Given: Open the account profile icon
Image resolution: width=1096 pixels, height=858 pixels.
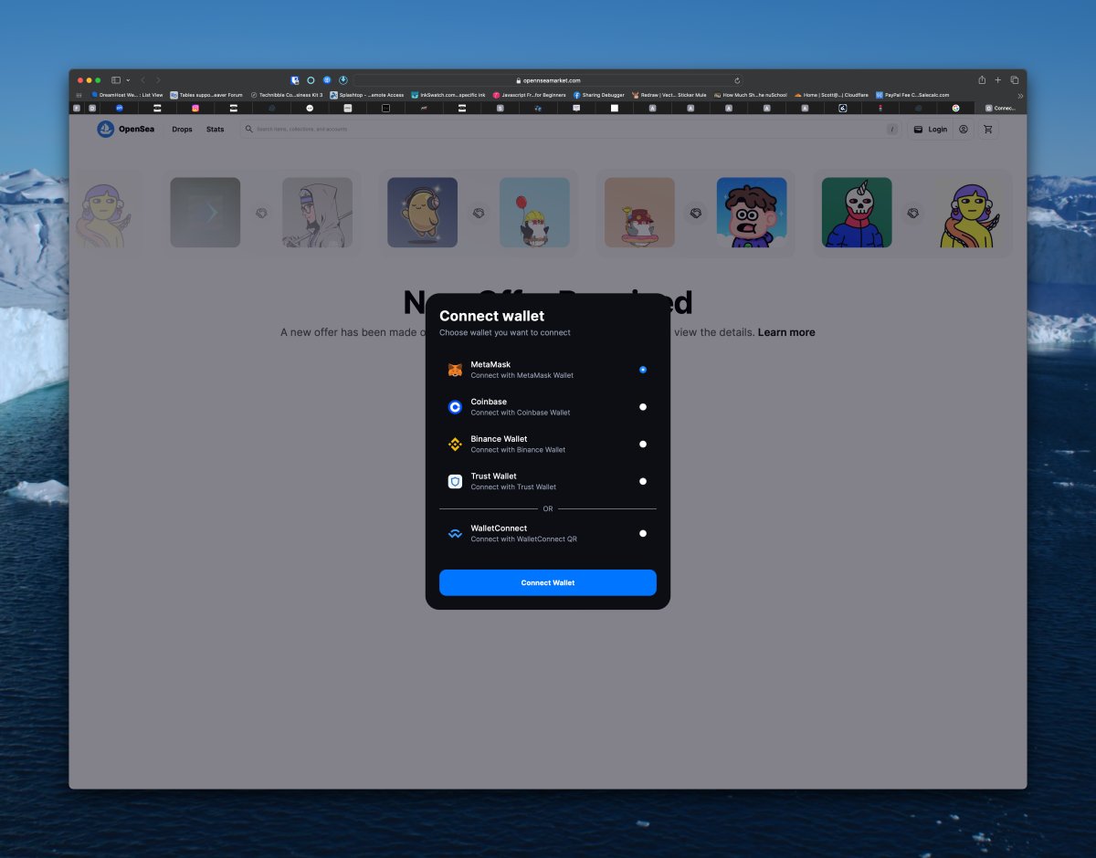Looking at the screenshot, I should click(x=963, y=130).
